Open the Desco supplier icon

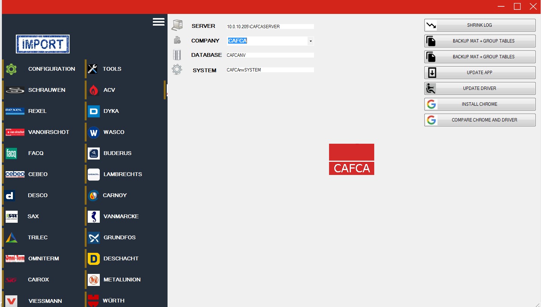pyautogui.click(x=10, y=195)
